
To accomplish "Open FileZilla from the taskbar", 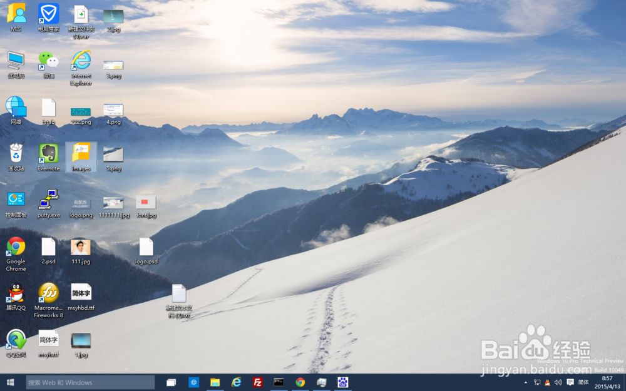I will click(x=257, y=382).
